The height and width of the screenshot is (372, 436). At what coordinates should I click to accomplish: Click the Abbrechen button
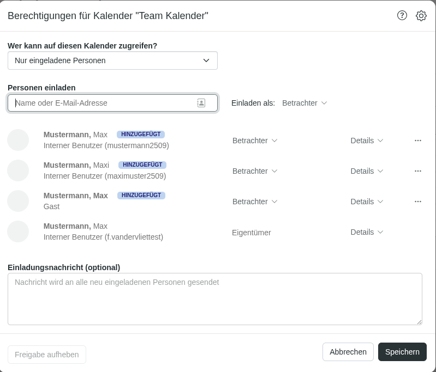pos(348,352)
